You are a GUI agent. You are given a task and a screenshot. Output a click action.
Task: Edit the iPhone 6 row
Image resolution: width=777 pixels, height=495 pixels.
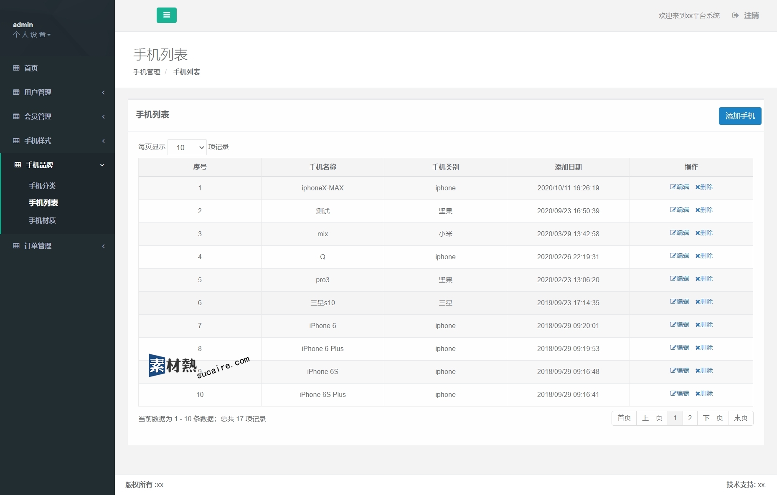point(679,325)
